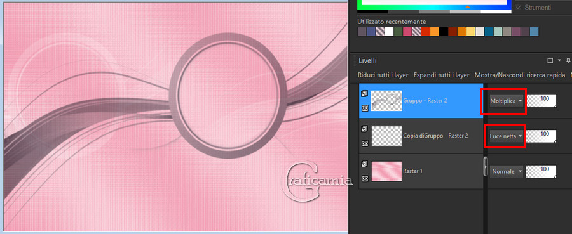The height and width of the screenshot is (234, 572).
Task: Toggle the pin icon on the Livelli panel
Action: [x=568, y=60]
